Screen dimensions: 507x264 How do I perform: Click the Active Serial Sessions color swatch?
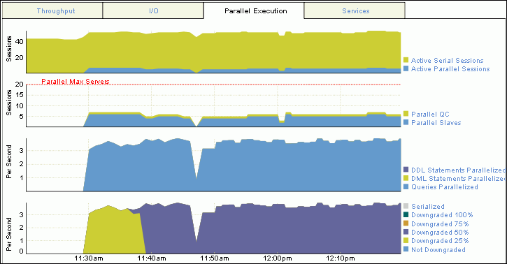pyautogui.click(x=406, y=60)
